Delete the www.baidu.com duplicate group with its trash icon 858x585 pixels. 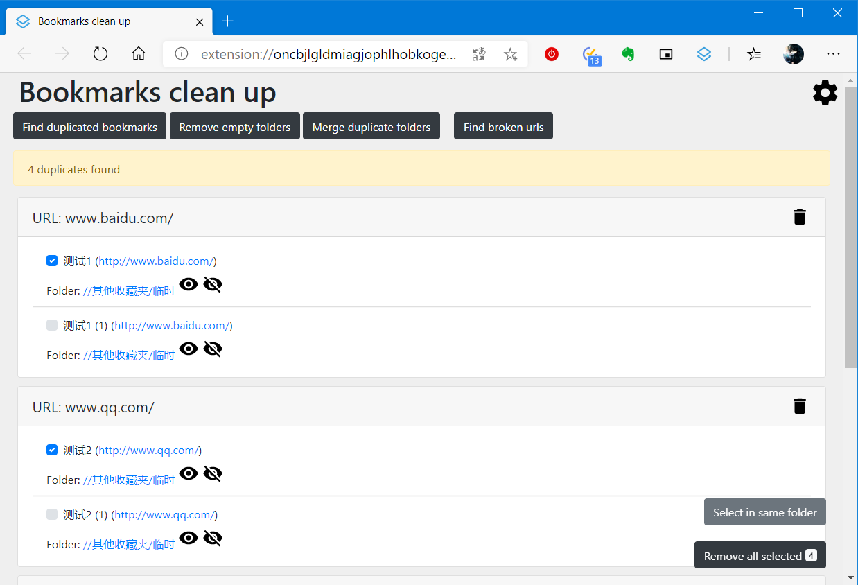[x=800, y=217]
